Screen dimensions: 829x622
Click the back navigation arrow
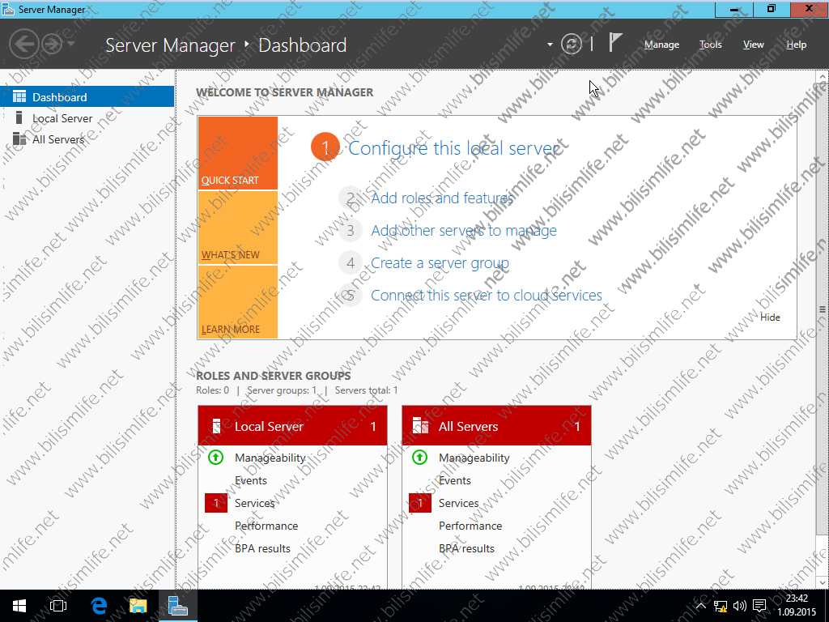pos(24,44)
